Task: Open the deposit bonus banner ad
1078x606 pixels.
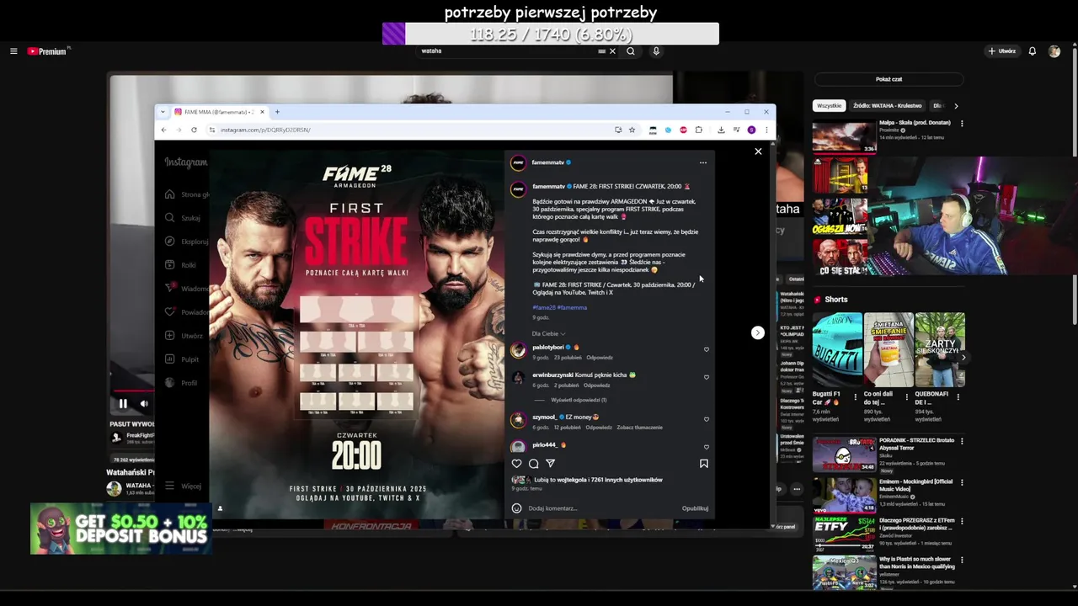Action: click(x=120, y=529)
